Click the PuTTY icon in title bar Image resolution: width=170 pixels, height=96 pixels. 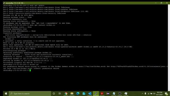point(4,3)
